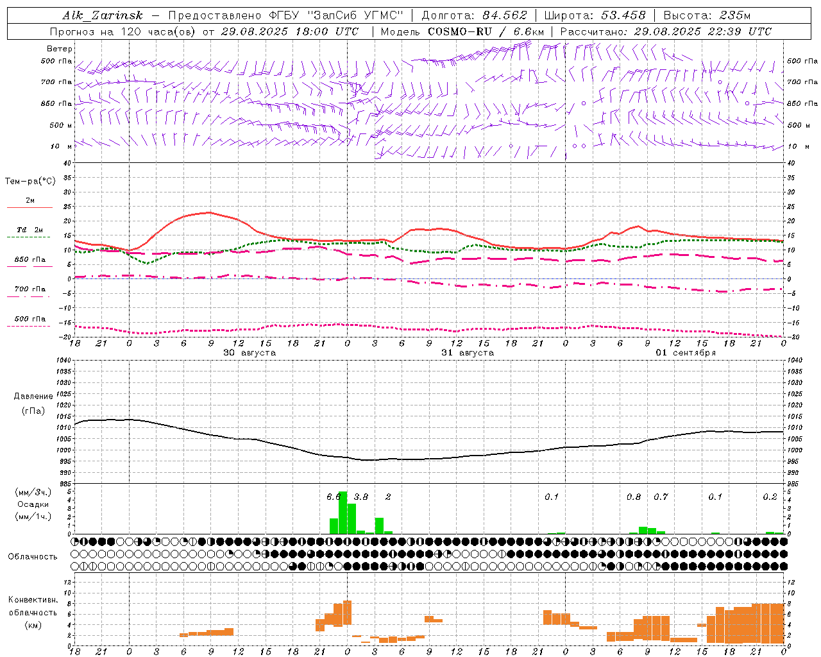Select the Рассчитано: 29.08.2025 22:39 UTC text
Image resolution: width=821 pixels, height=657 pixels.
666,31
